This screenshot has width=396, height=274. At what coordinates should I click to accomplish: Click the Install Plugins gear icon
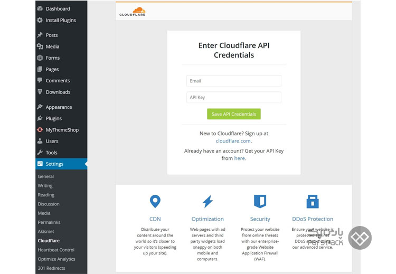(x=40, y=20)
